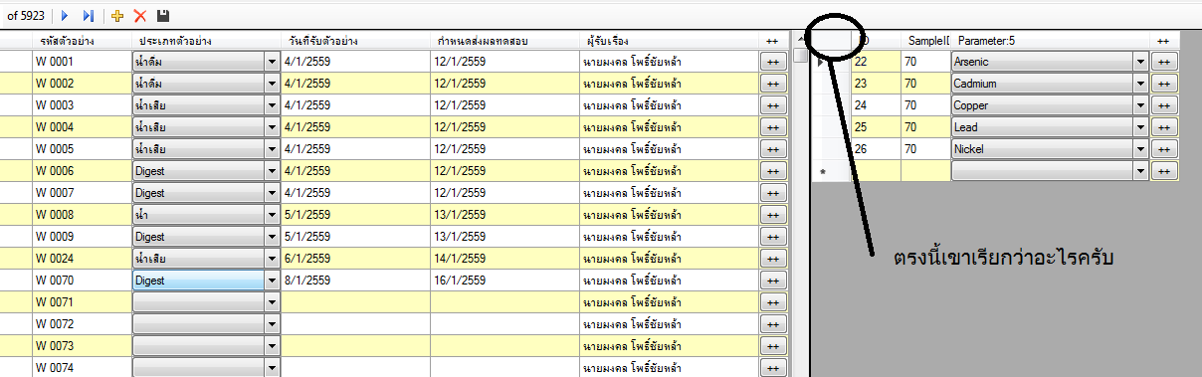Expand the Cadmium parameter dropdown
Screen dimensions: 1202x377
(x=1141, y=84)
